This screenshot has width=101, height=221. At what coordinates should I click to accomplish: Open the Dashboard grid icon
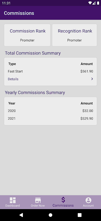(13, 200)
